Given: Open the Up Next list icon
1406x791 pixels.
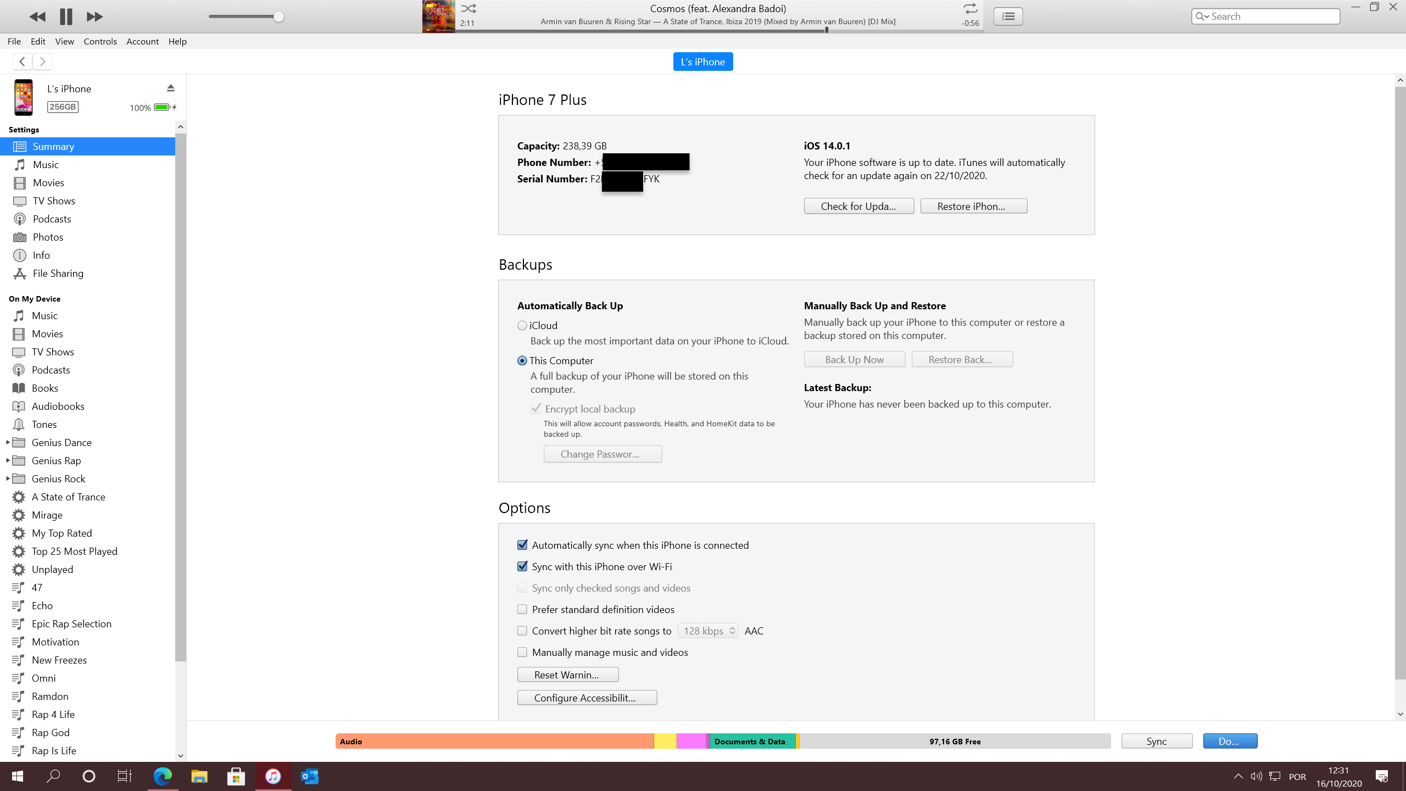Looking at the screenshot, I should coord(1008,16).
